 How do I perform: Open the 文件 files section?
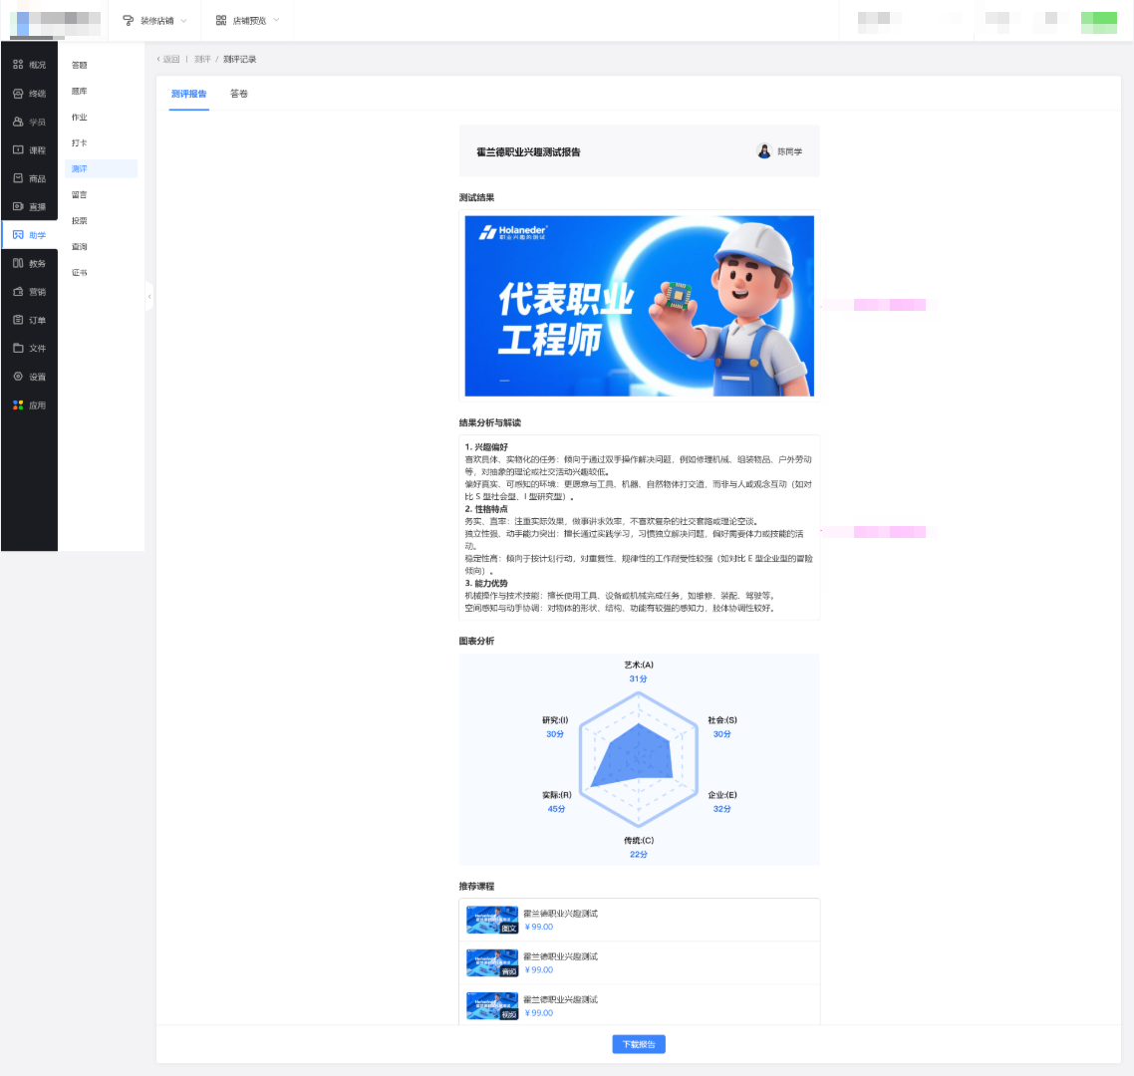point(29,348)
